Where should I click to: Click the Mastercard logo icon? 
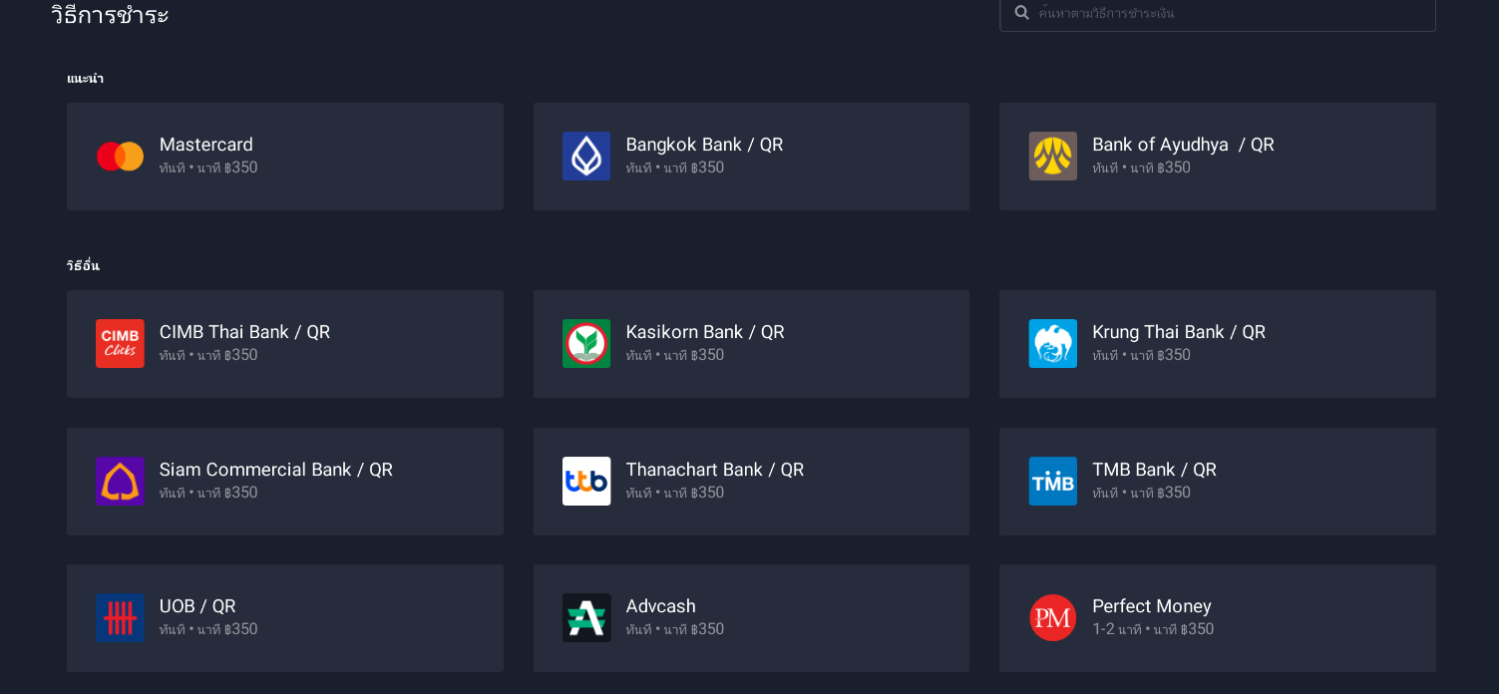click(120, 157)
